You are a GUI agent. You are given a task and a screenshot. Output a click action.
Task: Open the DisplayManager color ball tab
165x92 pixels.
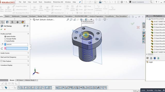point(22,22)
